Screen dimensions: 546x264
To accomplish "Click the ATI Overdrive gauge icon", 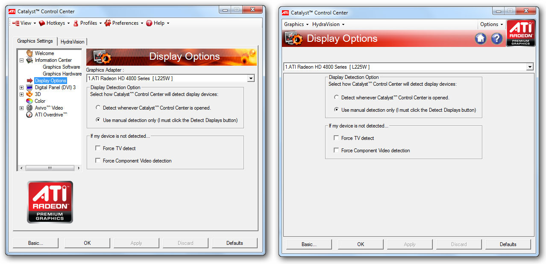I will pyautogui.click(x=29, y=115).
